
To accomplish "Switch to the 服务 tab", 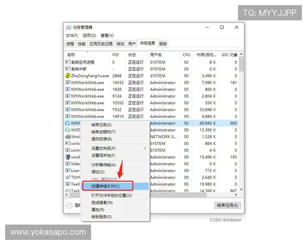I will [163, 44].
